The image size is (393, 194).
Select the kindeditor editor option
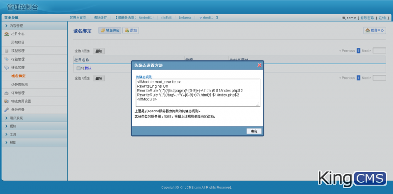(146, 18)
